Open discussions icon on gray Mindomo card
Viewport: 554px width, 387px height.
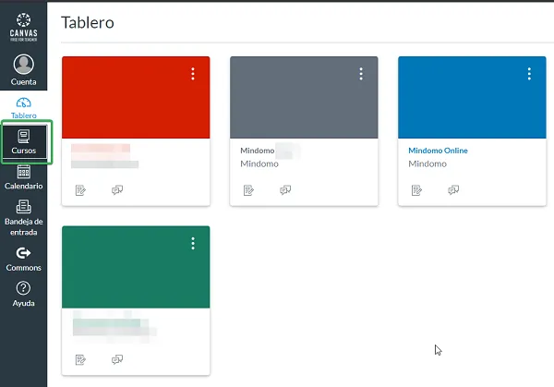tap(285, 190)
